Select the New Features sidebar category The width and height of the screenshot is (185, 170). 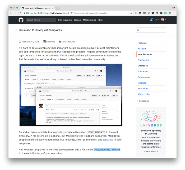[x=151, y=54]
